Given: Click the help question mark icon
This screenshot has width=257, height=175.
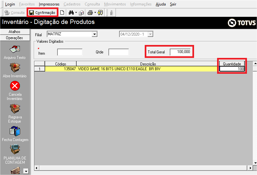Looking at the screenshot, I should [x=100, y=13].
